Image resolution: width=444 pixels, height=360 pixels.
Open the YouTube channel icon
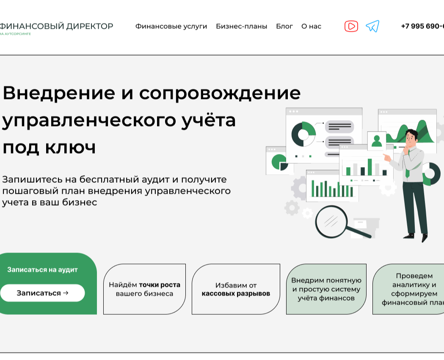(351, 26)
